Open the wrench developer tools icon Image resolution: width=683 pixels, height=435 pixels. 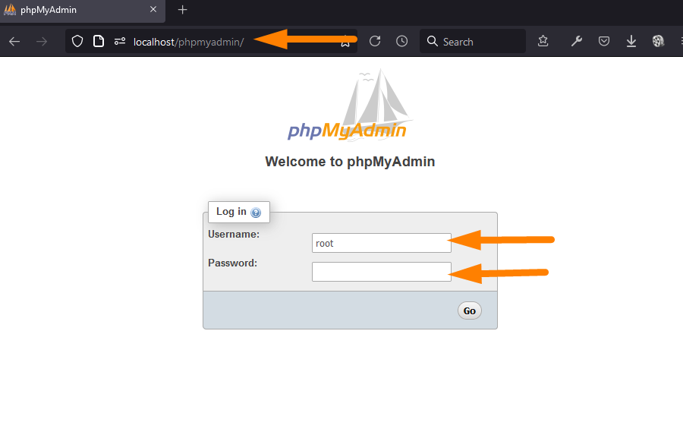click(576, 42)
